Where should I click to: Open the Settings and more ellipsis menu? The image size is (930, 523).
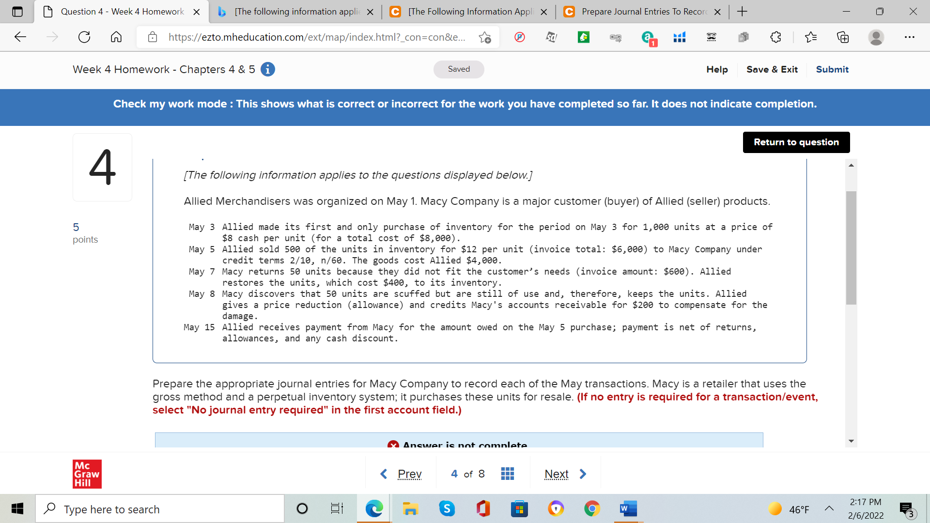(x=910, y=37)
